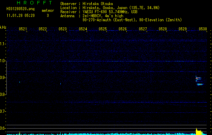Click the yellow power peak near 0530
The width and height of the screenshot is (212, 135).
[199, 131]
